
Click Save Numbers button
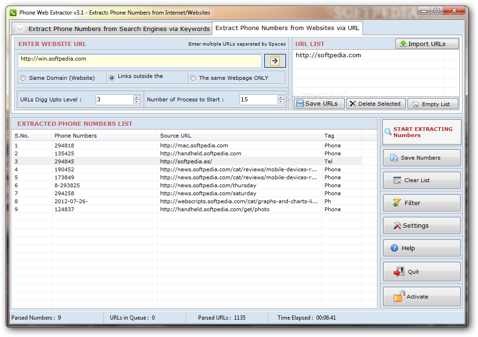tap(422, 158)
